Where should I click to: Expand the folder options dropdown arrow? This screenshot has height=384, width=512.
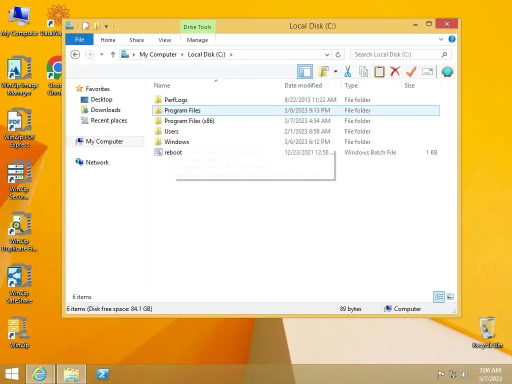coord(335,71)
